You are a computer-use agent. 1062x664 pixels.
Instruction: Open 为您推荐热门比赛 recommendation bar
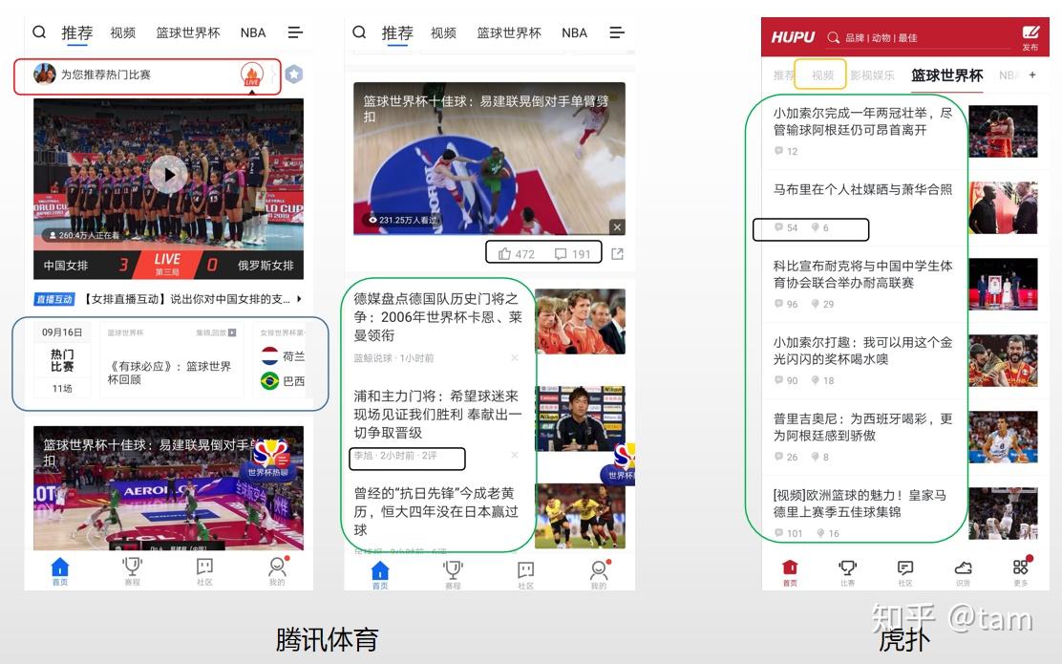(147, 75)
